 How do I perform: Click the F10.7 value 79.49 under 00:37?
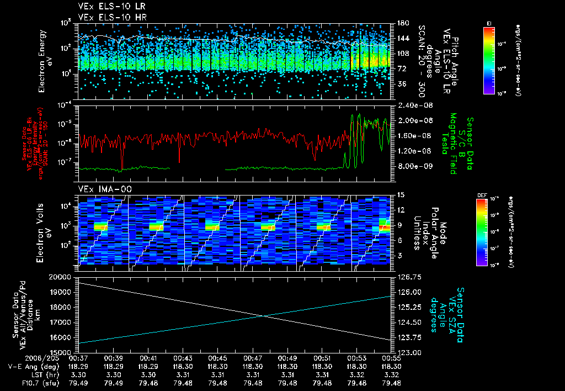pos(78,383)
